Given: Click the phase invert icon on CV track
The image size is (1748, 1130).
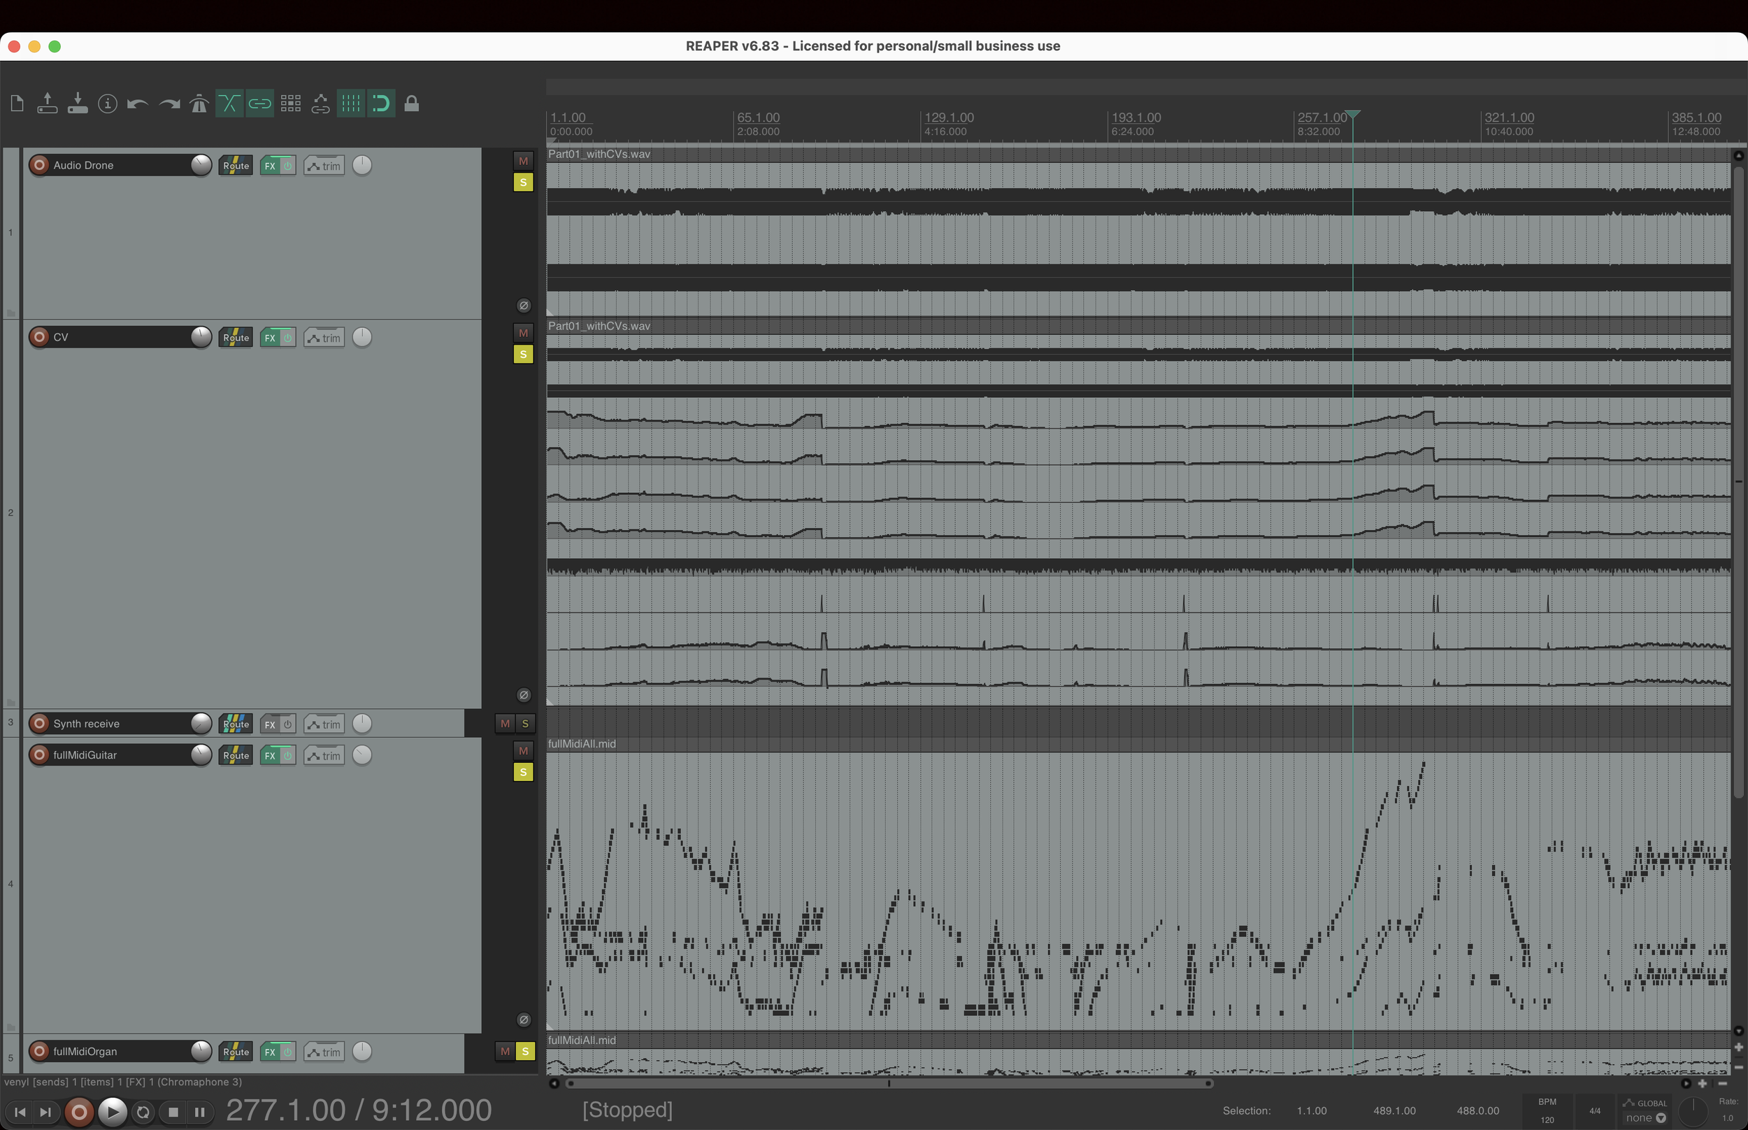Looking at the screenshot, I should (523, 695).
